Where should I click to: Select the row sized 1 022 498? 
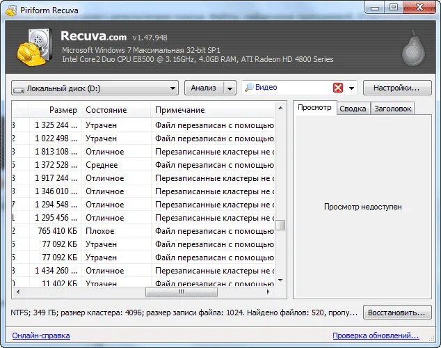coord(143,138)
